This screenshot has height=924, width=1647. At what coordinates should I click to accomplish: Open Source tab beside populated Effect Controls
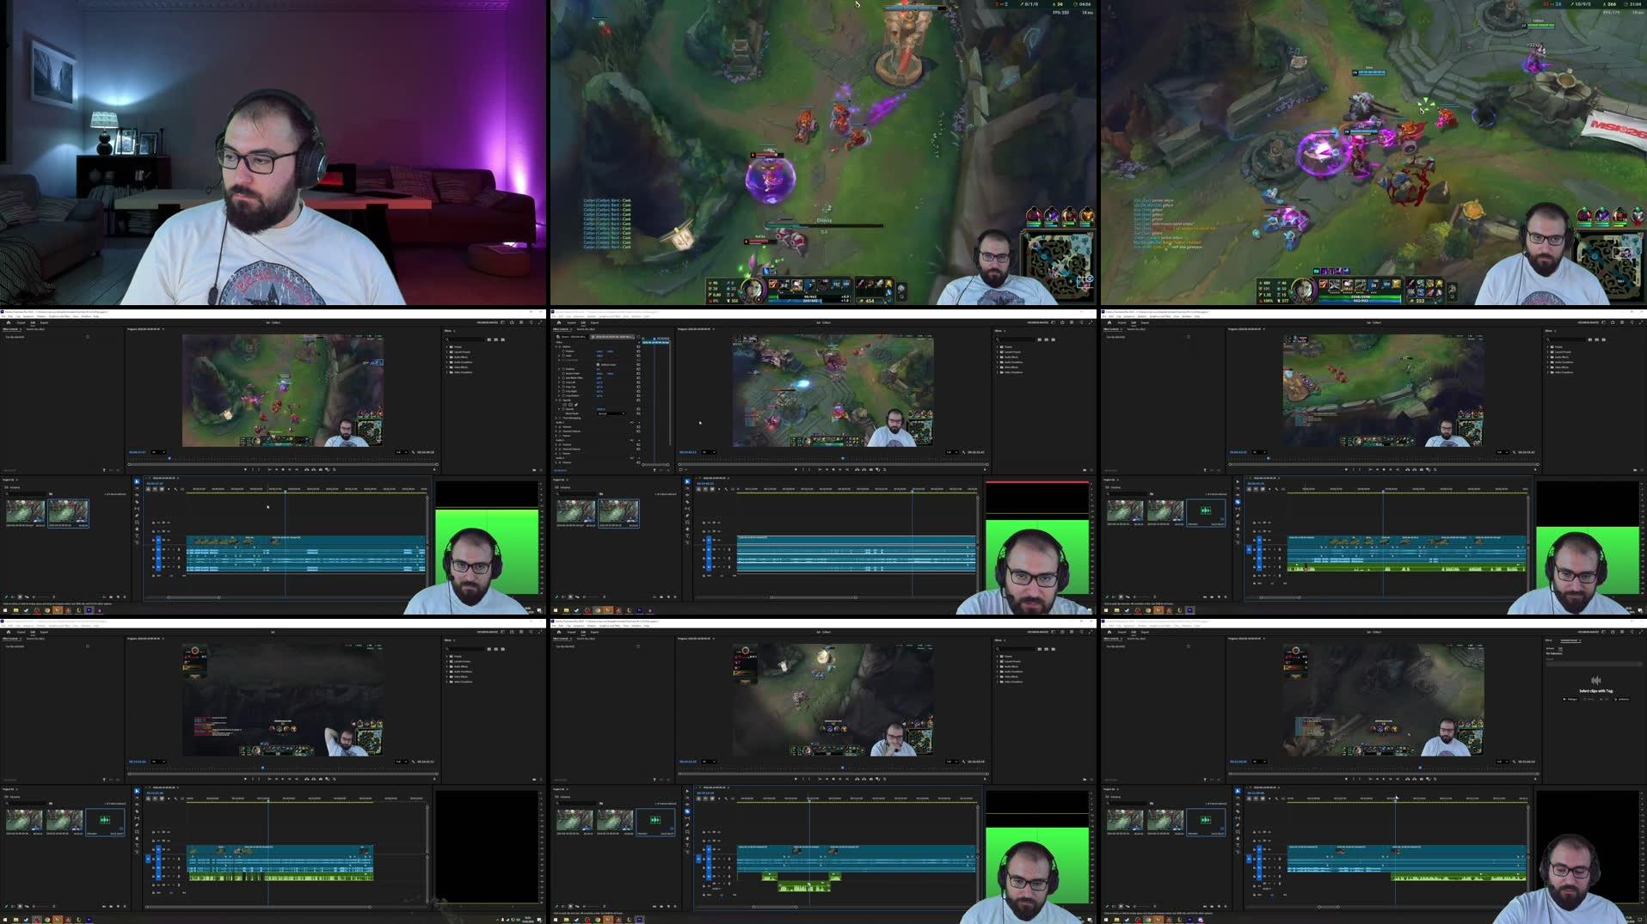(586, 329)
